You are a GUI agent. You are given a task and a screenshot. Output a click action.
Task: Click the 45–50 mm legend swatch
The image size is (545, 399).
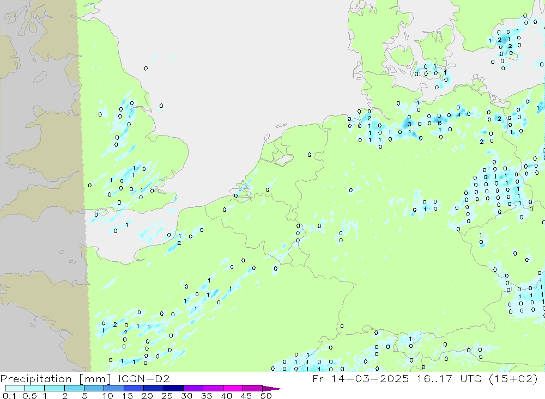click(x=253, y=388)
